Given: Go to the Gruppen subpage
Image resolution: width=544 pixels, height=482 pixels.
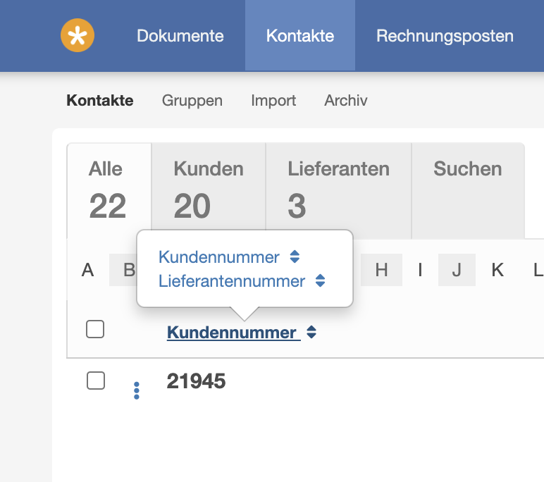Looking at the screenshot, I should 192,101.
